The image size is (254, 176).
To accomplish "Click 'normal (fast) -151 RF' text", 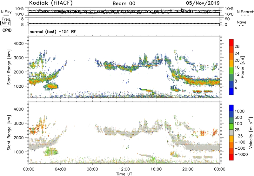I will pyautogui.click(x=53, y=31).
